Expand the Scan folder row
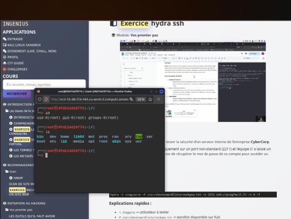 (x=11, y=171)
